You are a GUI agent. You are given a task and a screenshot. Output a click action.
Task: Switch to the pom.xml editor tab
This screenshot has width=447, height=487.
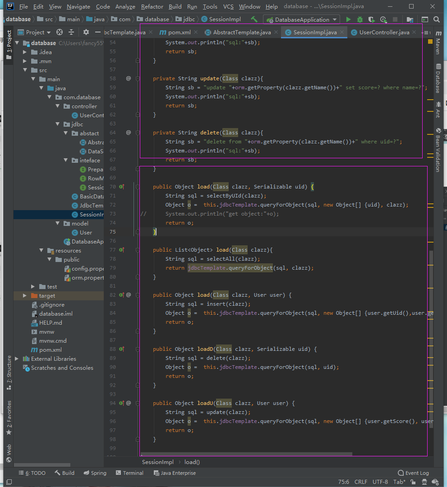(x=179, y=32)
